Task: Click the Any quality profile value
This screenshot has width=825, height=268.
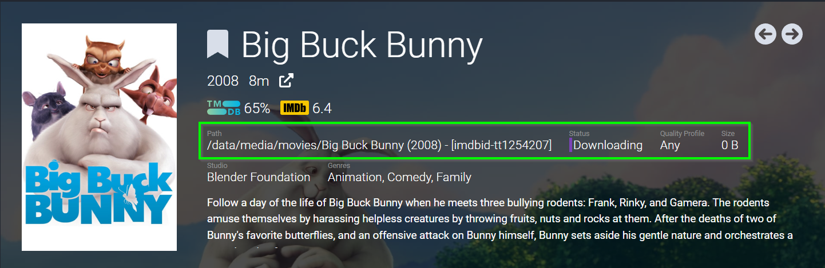Action: pyautogui.click(x=670, y=145)
